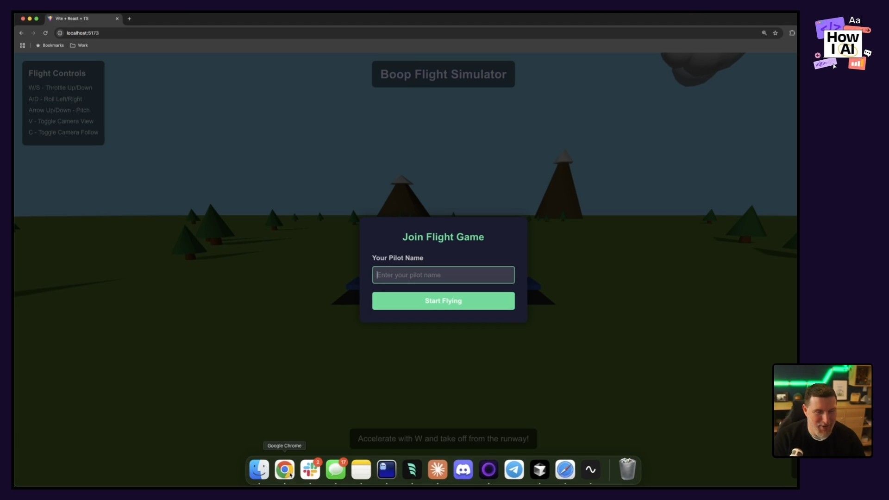This screenshot has width=889, height=500.
Task: Open the white cube app in dock
Action: (539, 469)
